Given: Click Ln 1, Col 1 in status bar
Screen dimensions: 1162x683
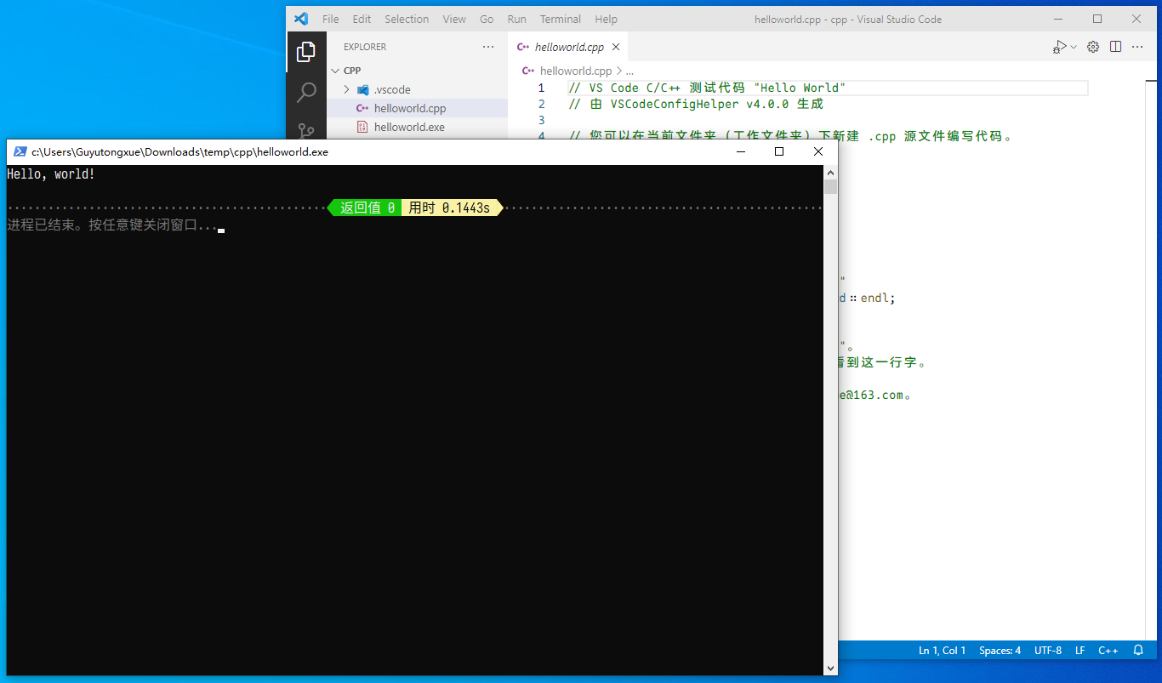Looking at the screenshot, I should pyautogui.click(x=942, y=650).
